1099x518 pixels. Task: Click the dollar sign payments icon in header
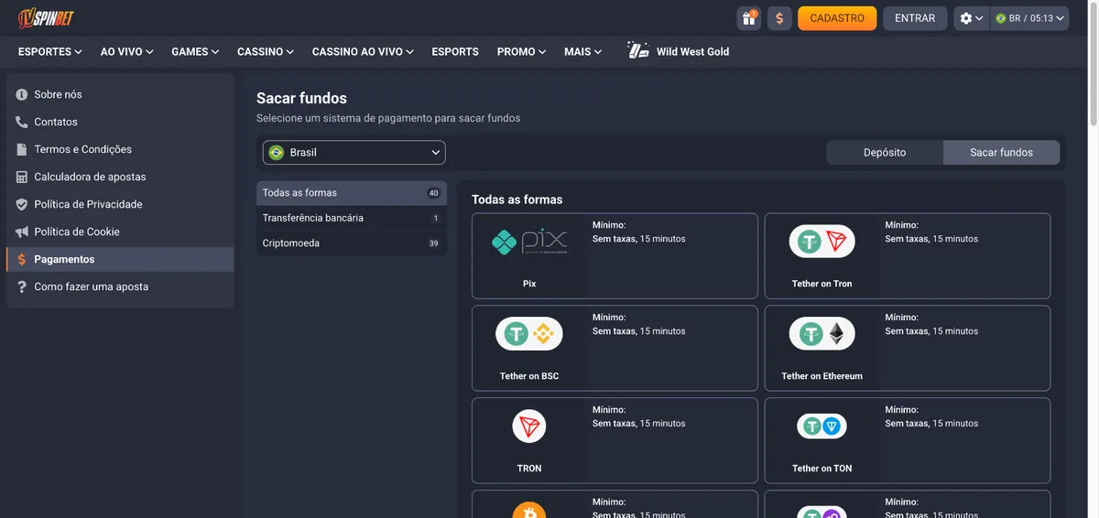779,18
